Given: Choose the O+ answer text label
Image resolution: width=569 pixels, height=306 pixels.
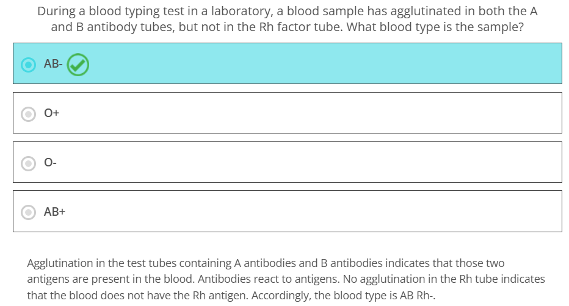Looking at the screenshot, I should pos(51,113).
